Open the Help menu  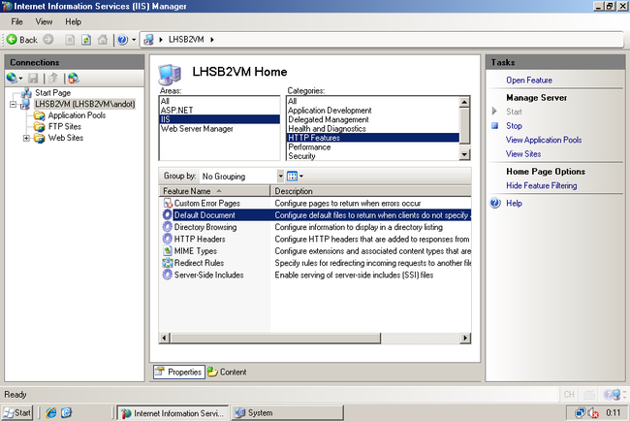[73, 21]
